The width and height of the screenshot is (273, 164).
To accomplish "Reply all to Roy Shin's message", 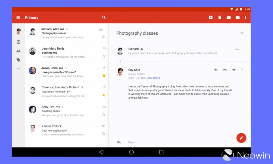I will pyautogui.click(x=225, y=70).
